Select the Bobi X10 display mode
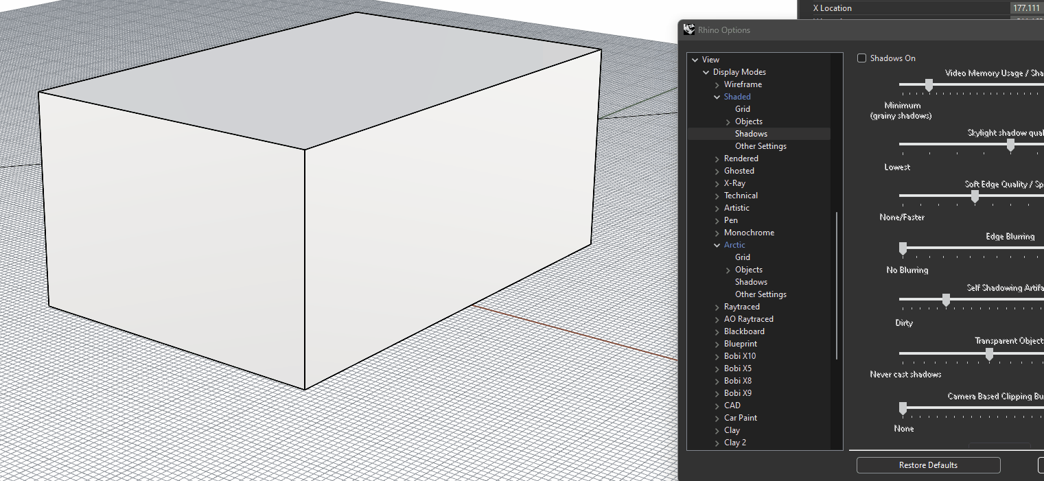The image size is (1044, 481). [740, 356]
